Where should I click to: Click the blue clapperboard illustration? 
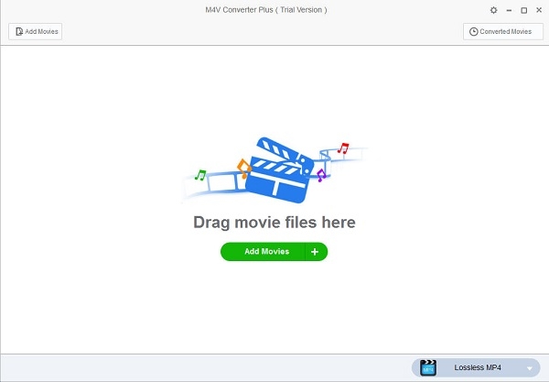pos(279,170)
